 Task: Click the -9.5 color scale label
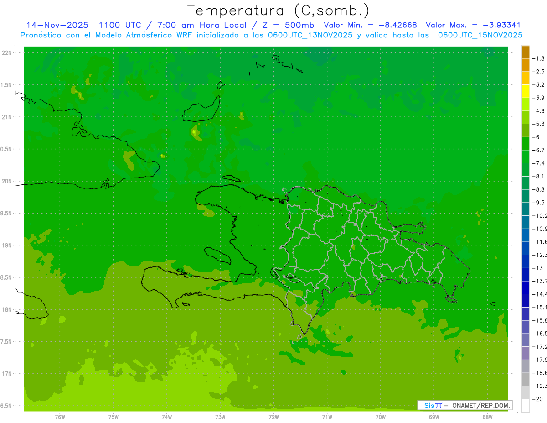click(x=539, y=203)
